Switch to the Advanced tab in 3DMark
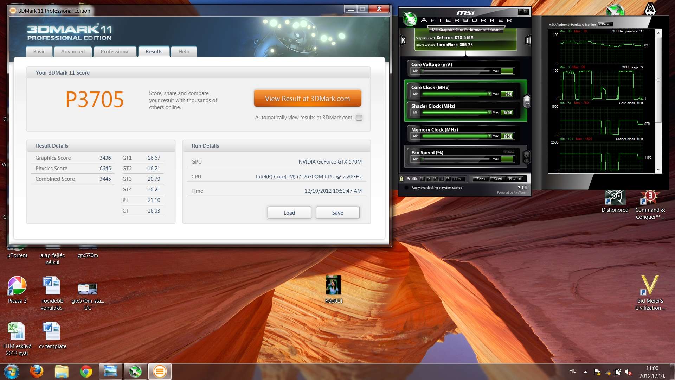 [x=73, y=52]
